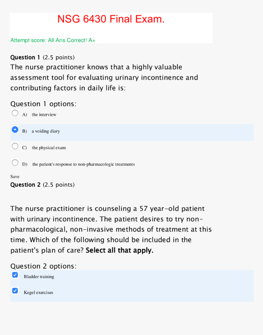Click the bold "Question 2" heading
Image resolution: width=263 pixels, height=335 pixels.
[x=25, y=185]
